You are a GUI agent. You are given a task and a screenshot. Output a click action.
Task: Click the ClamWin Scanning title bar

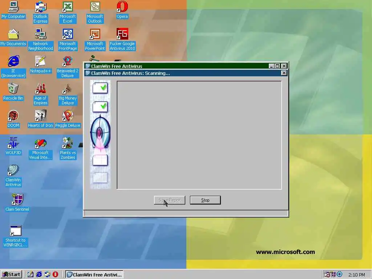click(x=186, y=73)
